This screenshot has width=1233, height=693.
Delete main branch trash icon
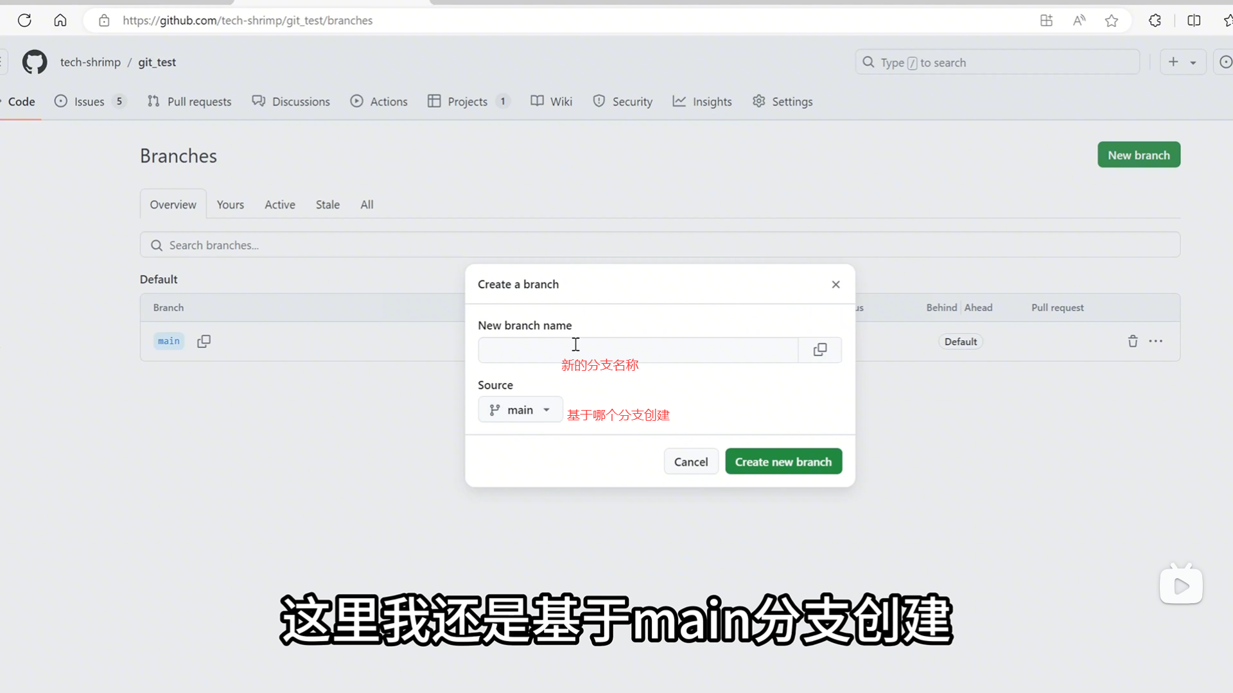point(1133,341)
